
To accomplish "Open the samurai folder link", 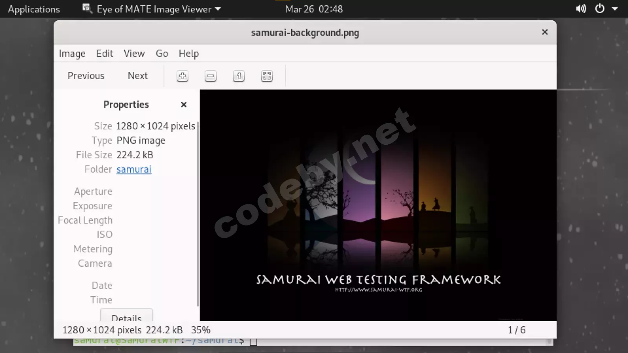I will pyautogui.click(x=134, y=169).
